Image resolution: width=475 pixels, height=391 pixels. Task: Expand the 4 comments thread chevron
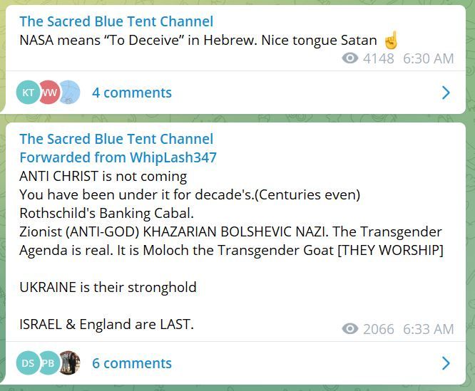pyautogui.click(x=446, y=93)
